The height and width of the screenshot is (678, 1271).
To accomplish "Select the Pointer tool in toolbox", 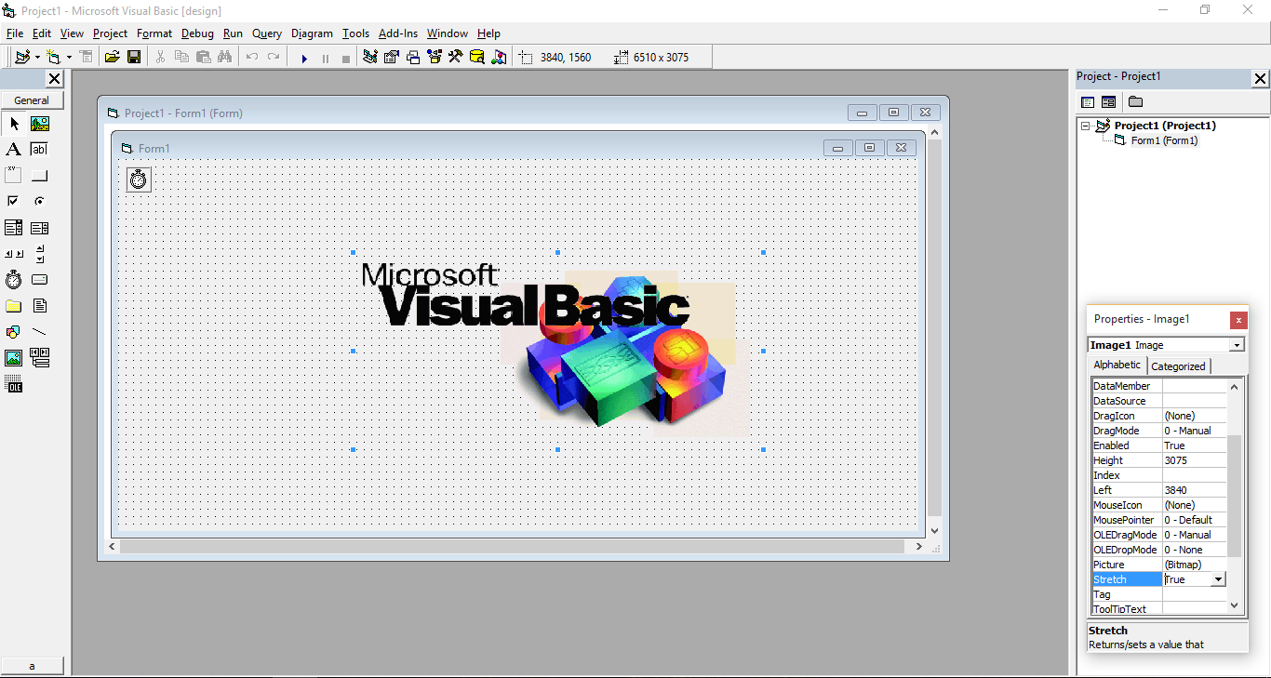I will [x=14, y=124].
